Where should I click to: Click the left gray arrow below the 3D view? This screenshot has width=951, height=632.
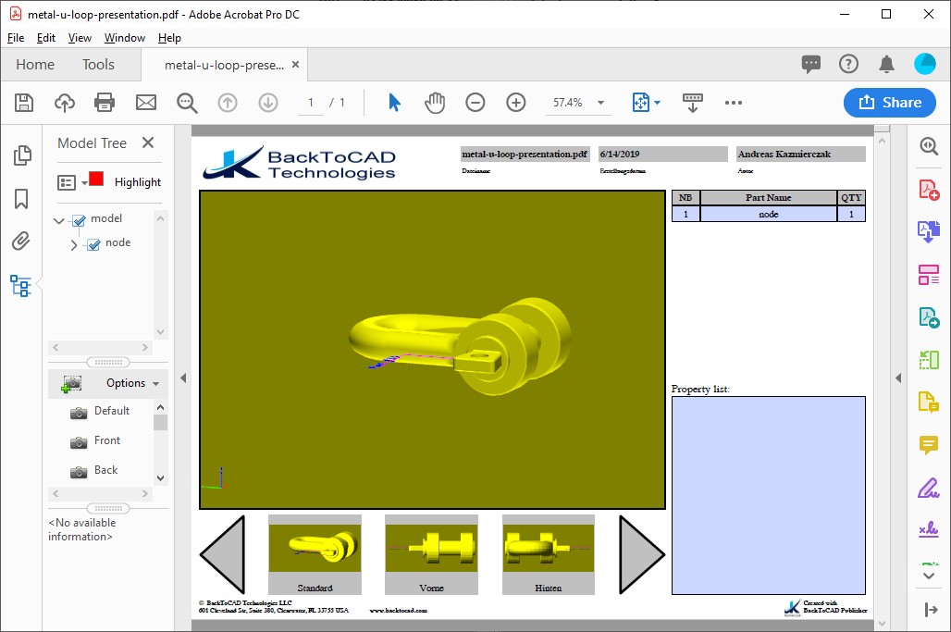tap(223, 554)
